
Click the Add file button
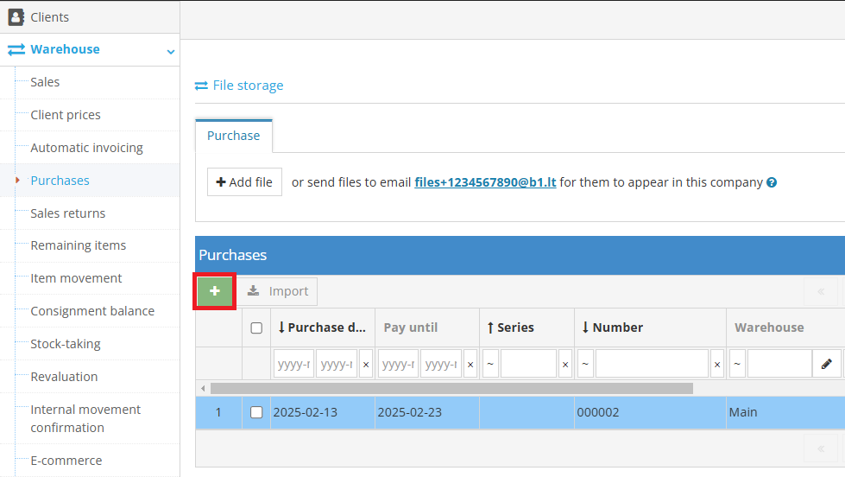(x=244, y=182)
